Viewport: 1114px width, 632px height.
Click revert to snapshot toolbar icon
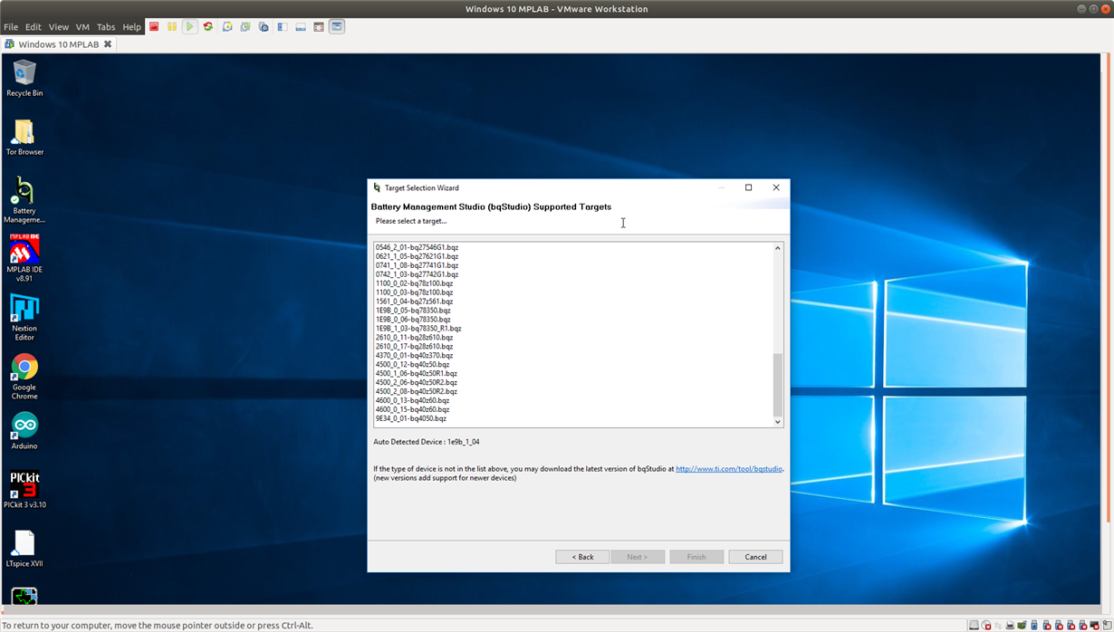click(245, 26)
